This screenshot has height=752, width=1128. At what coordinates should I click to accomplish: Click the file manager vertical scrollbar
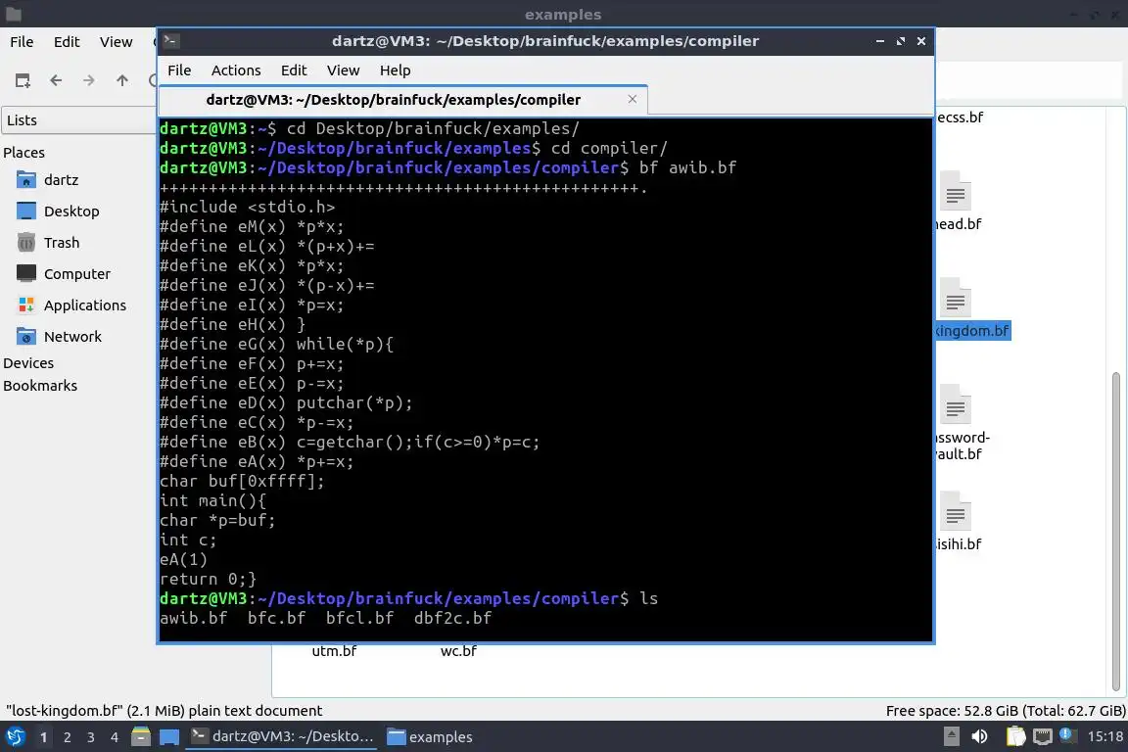(1116, 531)
